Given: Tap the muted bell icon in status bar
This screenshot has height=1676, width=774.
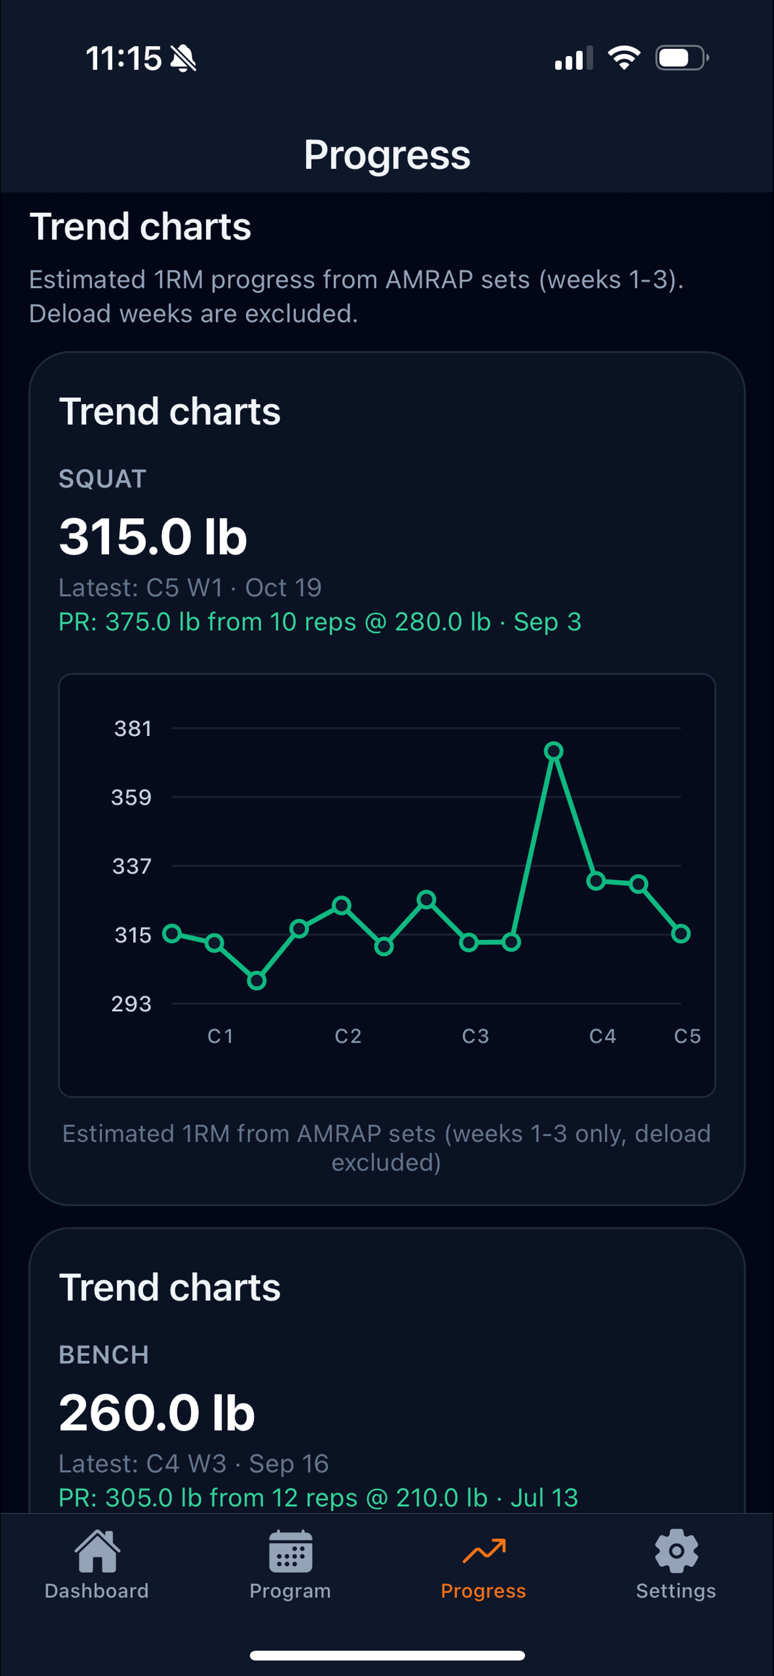Looking at the screenshot, I should point(183,59).
